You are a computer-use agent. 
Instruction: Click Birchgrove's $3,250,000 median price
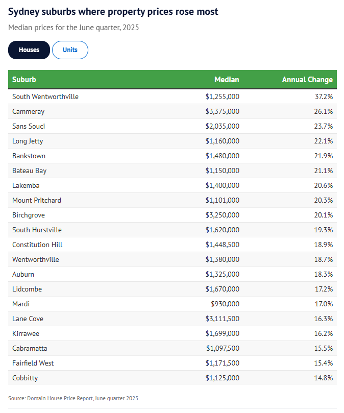point(222,215)
